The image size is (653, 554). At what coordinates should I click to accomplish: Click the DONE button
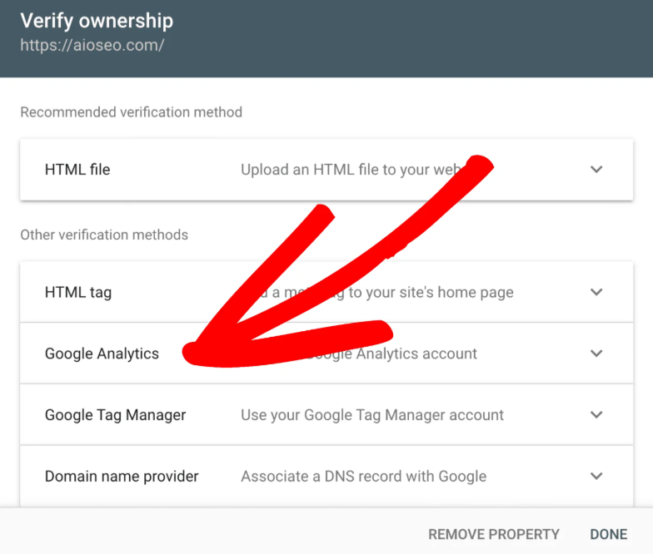[x=608, y=534]
